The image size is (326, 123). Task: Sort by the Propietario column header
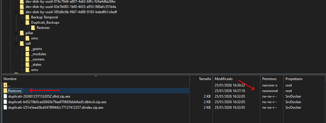294,79
